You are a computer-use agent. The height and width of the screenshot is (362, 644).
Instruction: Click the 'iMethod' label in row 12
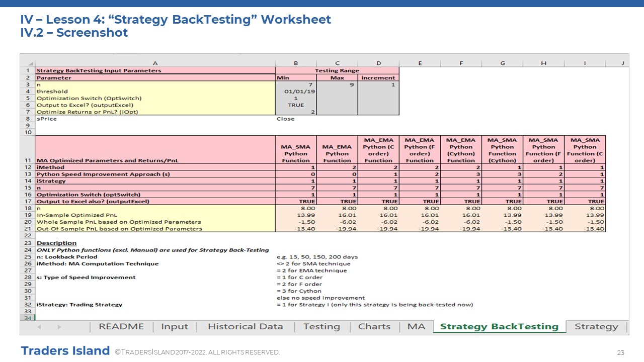coord(155,167)
